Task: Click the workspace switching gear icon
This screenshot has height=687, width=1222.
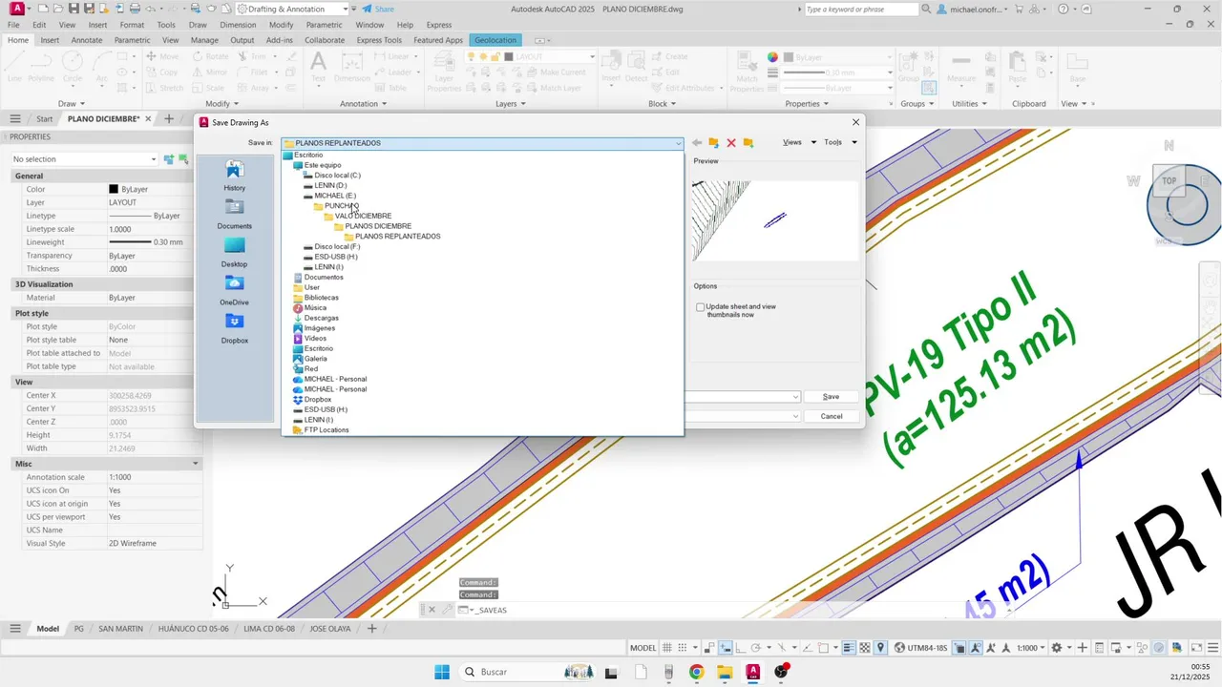Action: pyautogui.click(x=1057, y=648)
